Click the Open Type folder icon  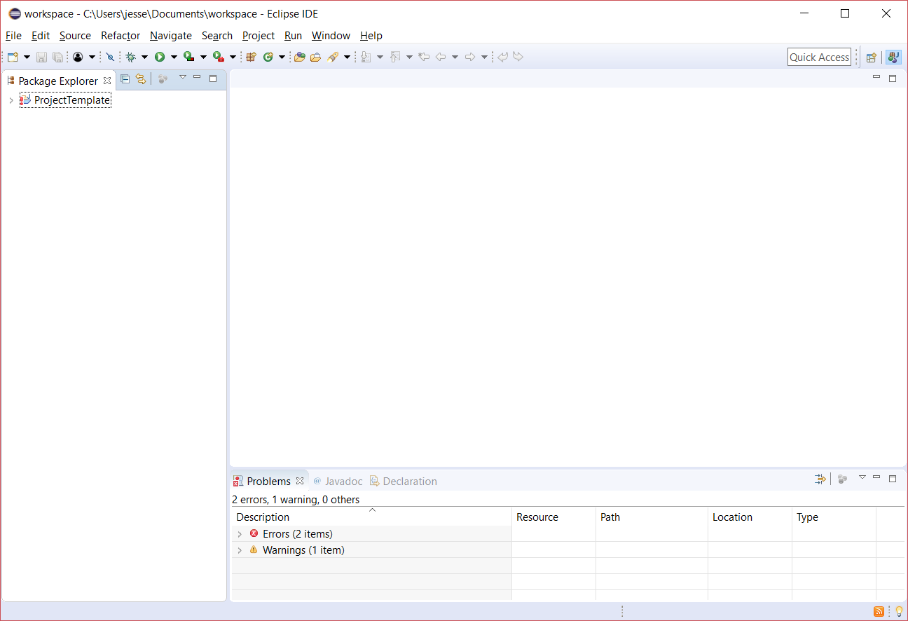coord(299,57)
